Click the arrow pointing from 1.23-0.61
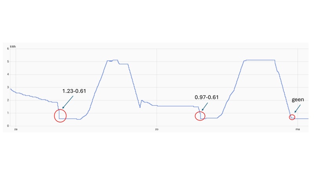The width and height of the screenshot is (314, 176). pyautogui.click(x=67, y=103)
